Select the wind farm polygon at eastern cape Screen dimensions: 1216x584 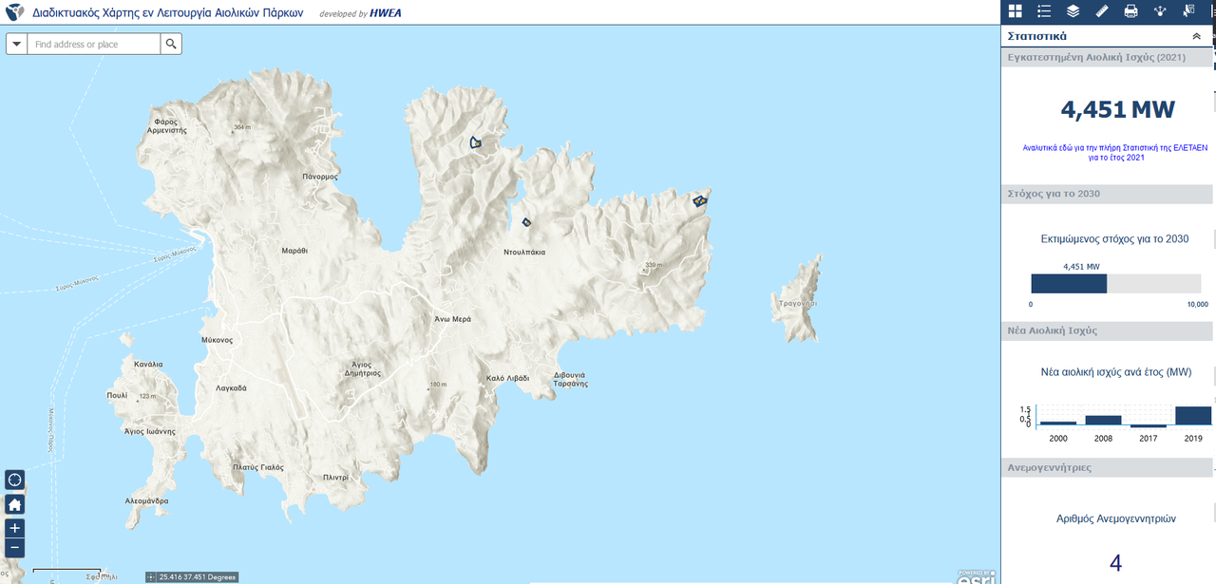(701, 199)
